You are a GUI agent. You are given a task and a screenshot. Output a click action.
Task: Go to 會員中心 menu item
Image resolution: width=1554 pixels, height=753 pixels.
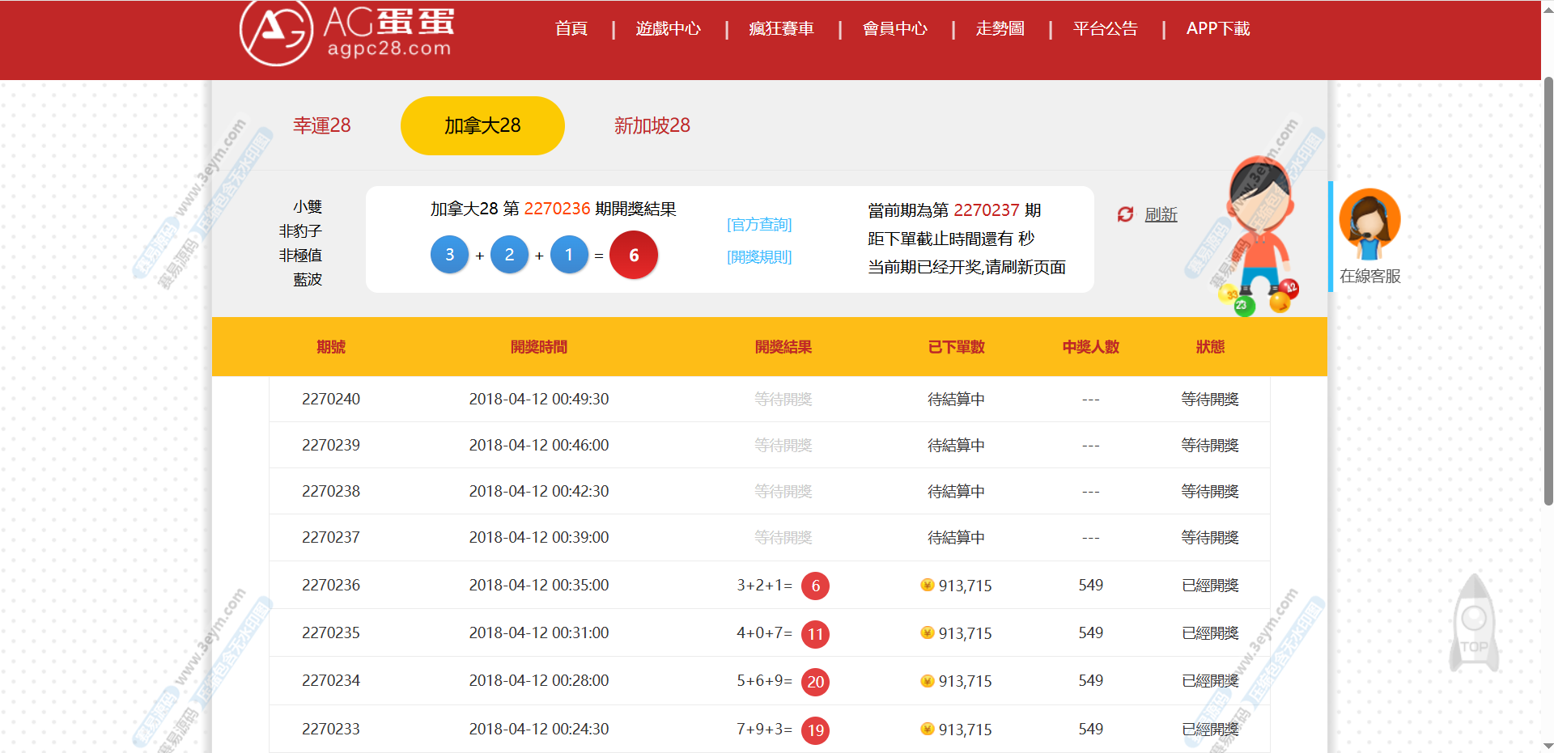[894, 29]
